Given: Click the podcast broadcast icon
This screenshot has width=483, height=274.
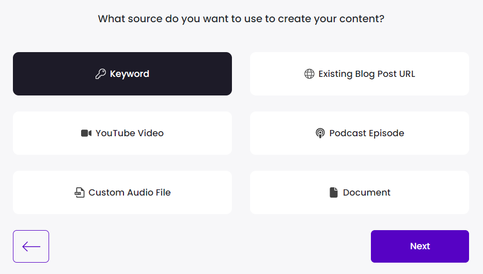Looking at the screenshot, I should (320, 133).
